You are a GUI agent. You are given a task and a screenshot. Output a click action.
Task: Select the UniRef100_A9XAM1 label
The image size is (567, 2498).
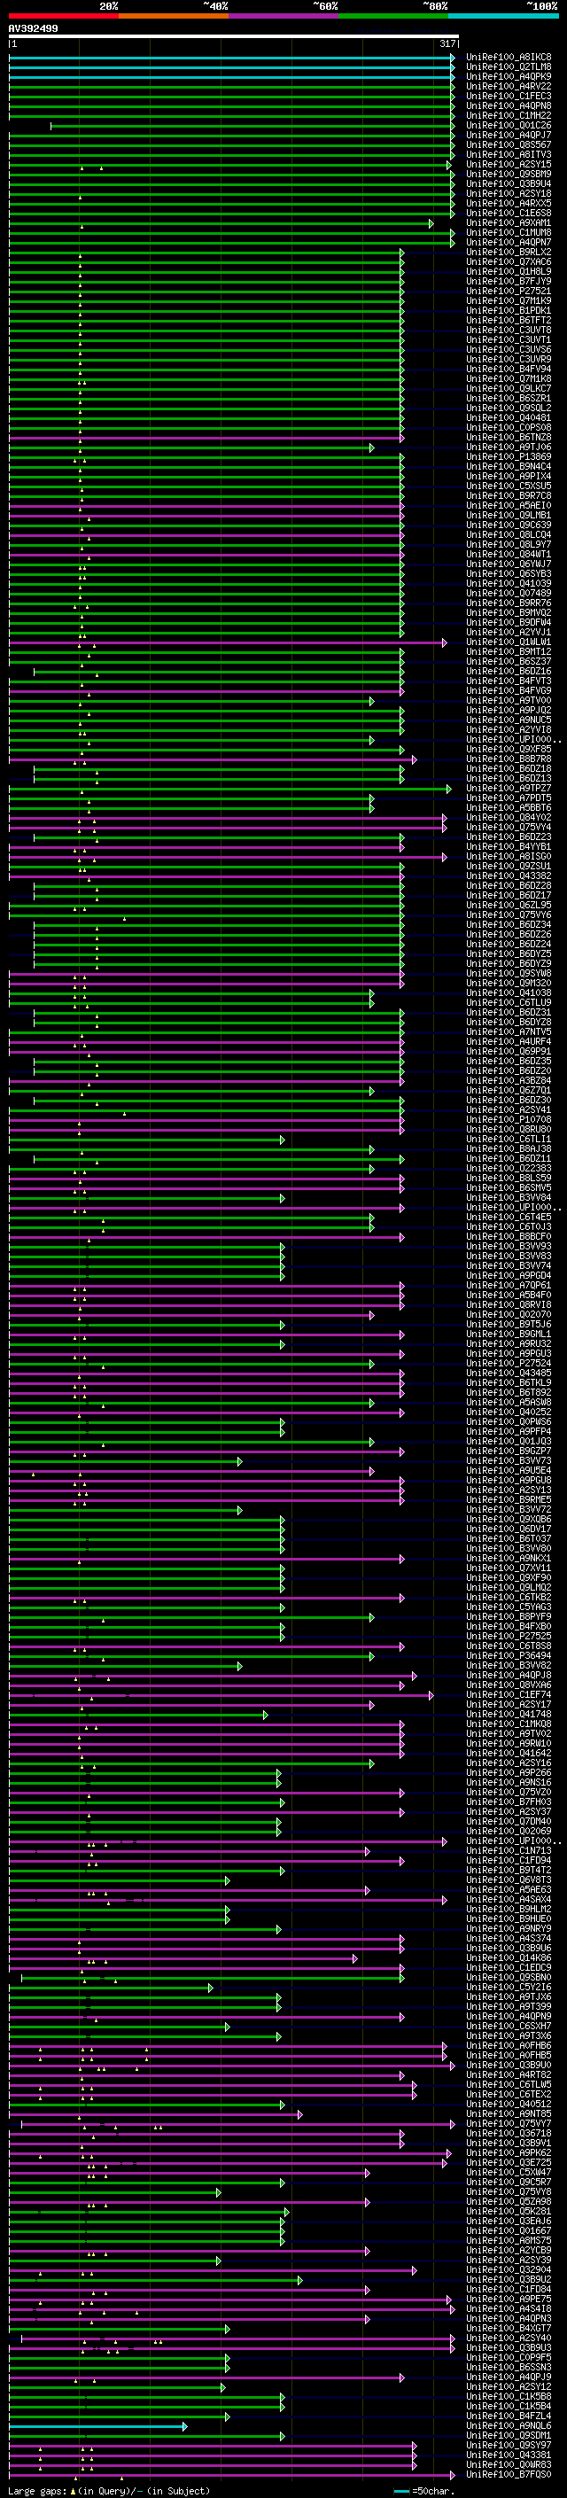click(x=509, y=223)
